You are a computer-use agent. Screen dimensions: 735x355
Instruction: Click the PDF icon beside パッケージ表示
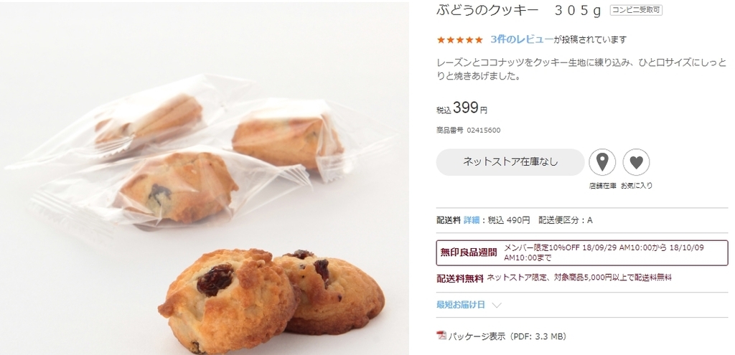tap(441, 336)
